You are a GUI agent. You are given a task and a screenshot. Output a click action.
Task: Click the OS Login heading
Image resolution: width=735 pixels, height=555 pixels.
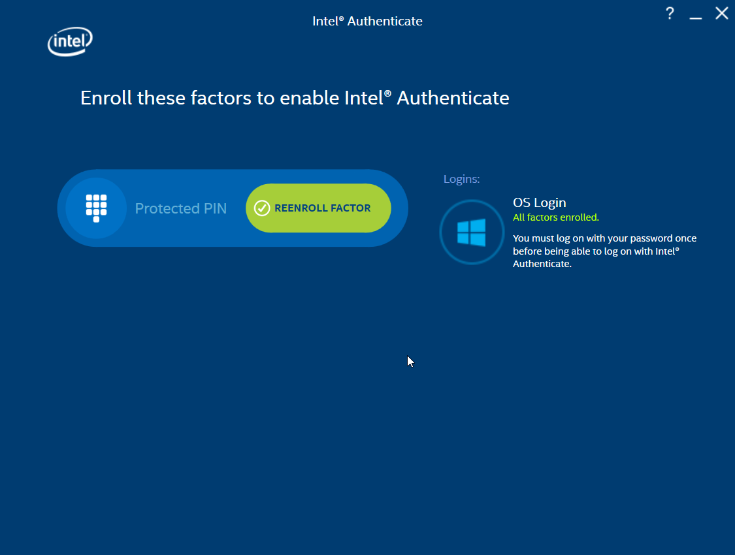(540, 203)
